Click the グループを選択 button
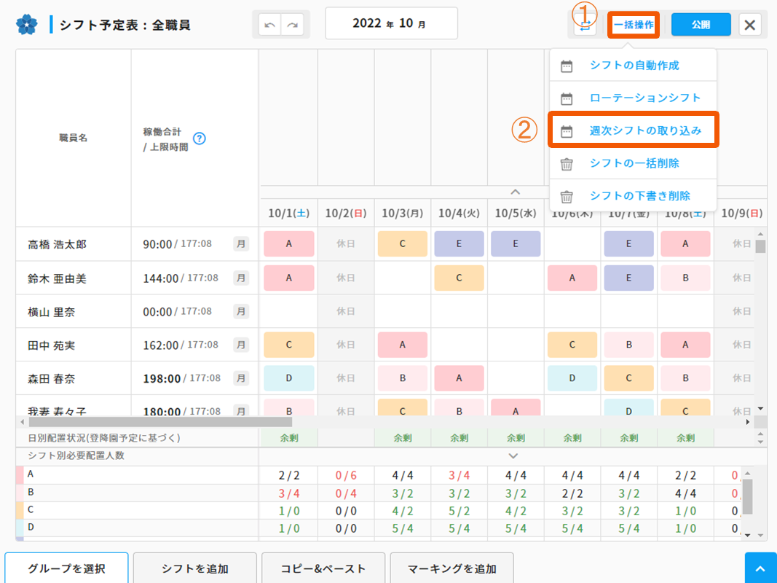This screenshot has width=777, height=583. click(x=66, y=568)
